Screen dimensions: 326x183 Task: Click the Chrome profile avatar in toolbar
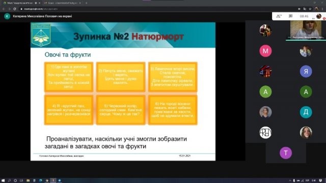(x=316, y=9)
